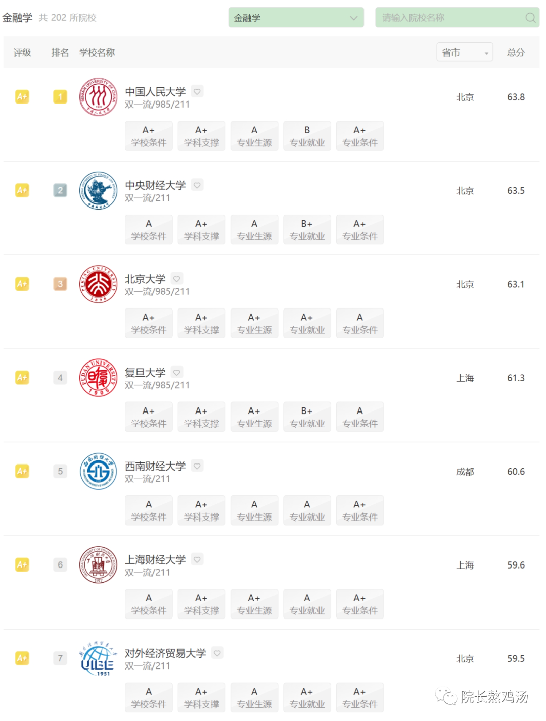Click the Fudan University emblem
Image resolution: width=546 pixels, height=721 pixels.
pyautogui.click(x=99, y=378)
